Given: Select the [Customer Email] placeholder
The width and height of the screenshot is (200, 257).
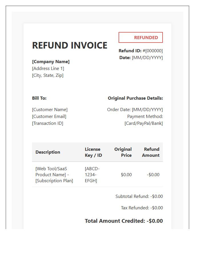Looking at the screenshot, I should 49,117.
